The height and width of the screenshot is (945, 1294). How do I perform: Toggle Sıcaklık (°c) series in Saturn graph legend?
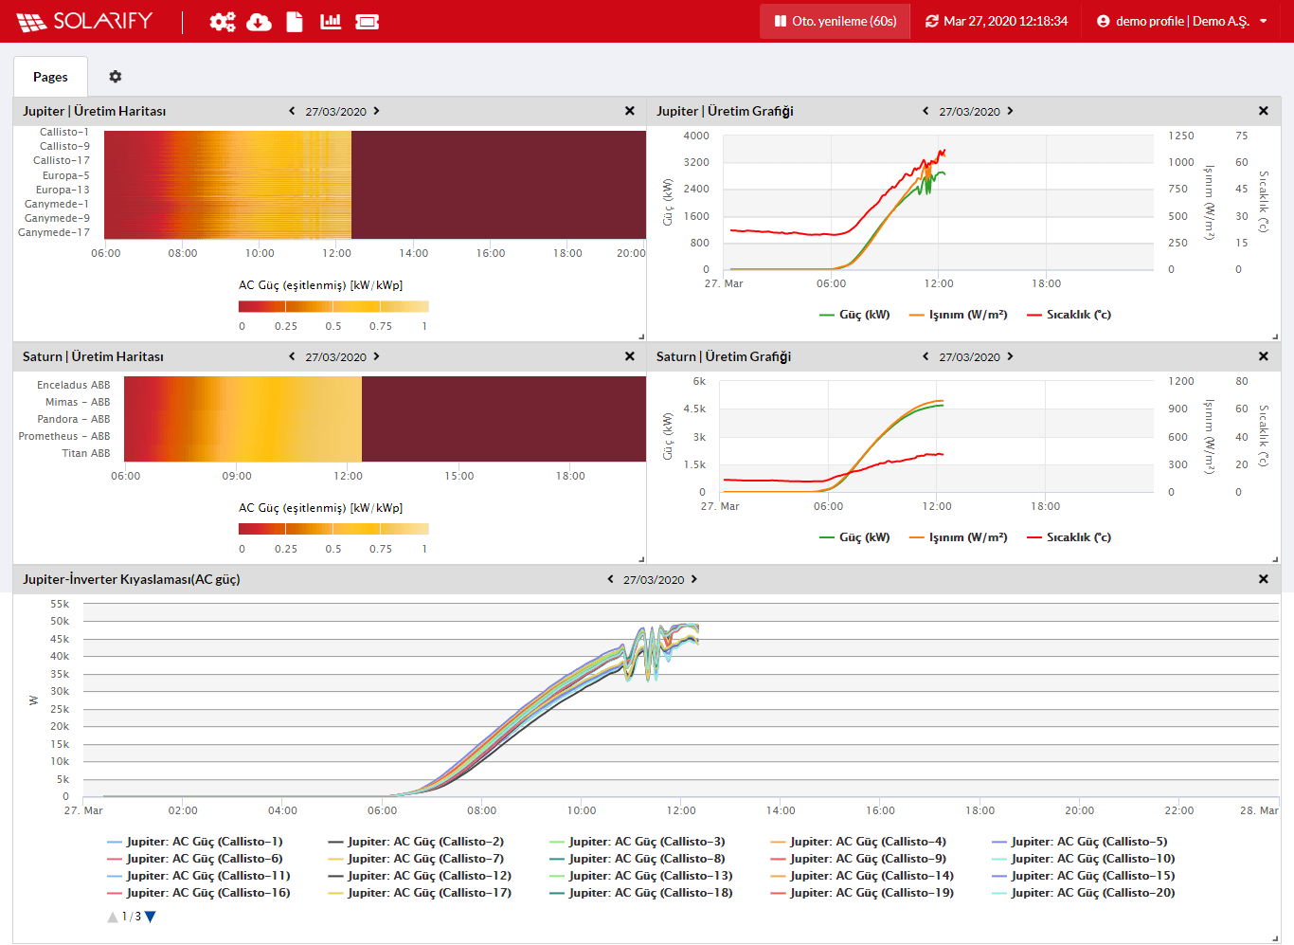[1069, 537]
